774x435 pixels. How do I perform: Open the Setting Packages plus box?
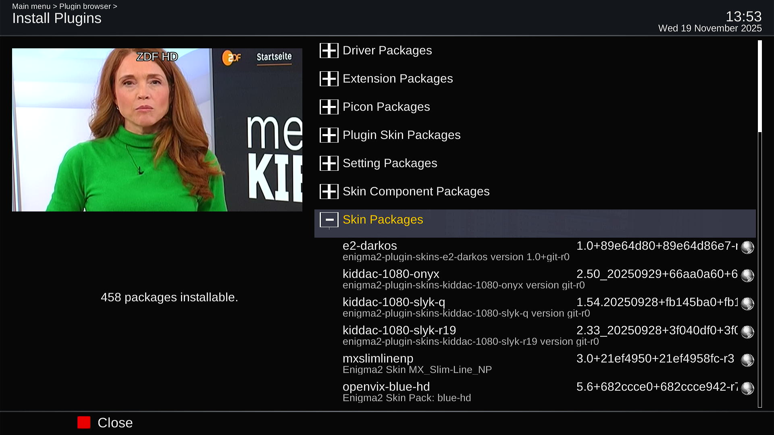tap(329, 164)
